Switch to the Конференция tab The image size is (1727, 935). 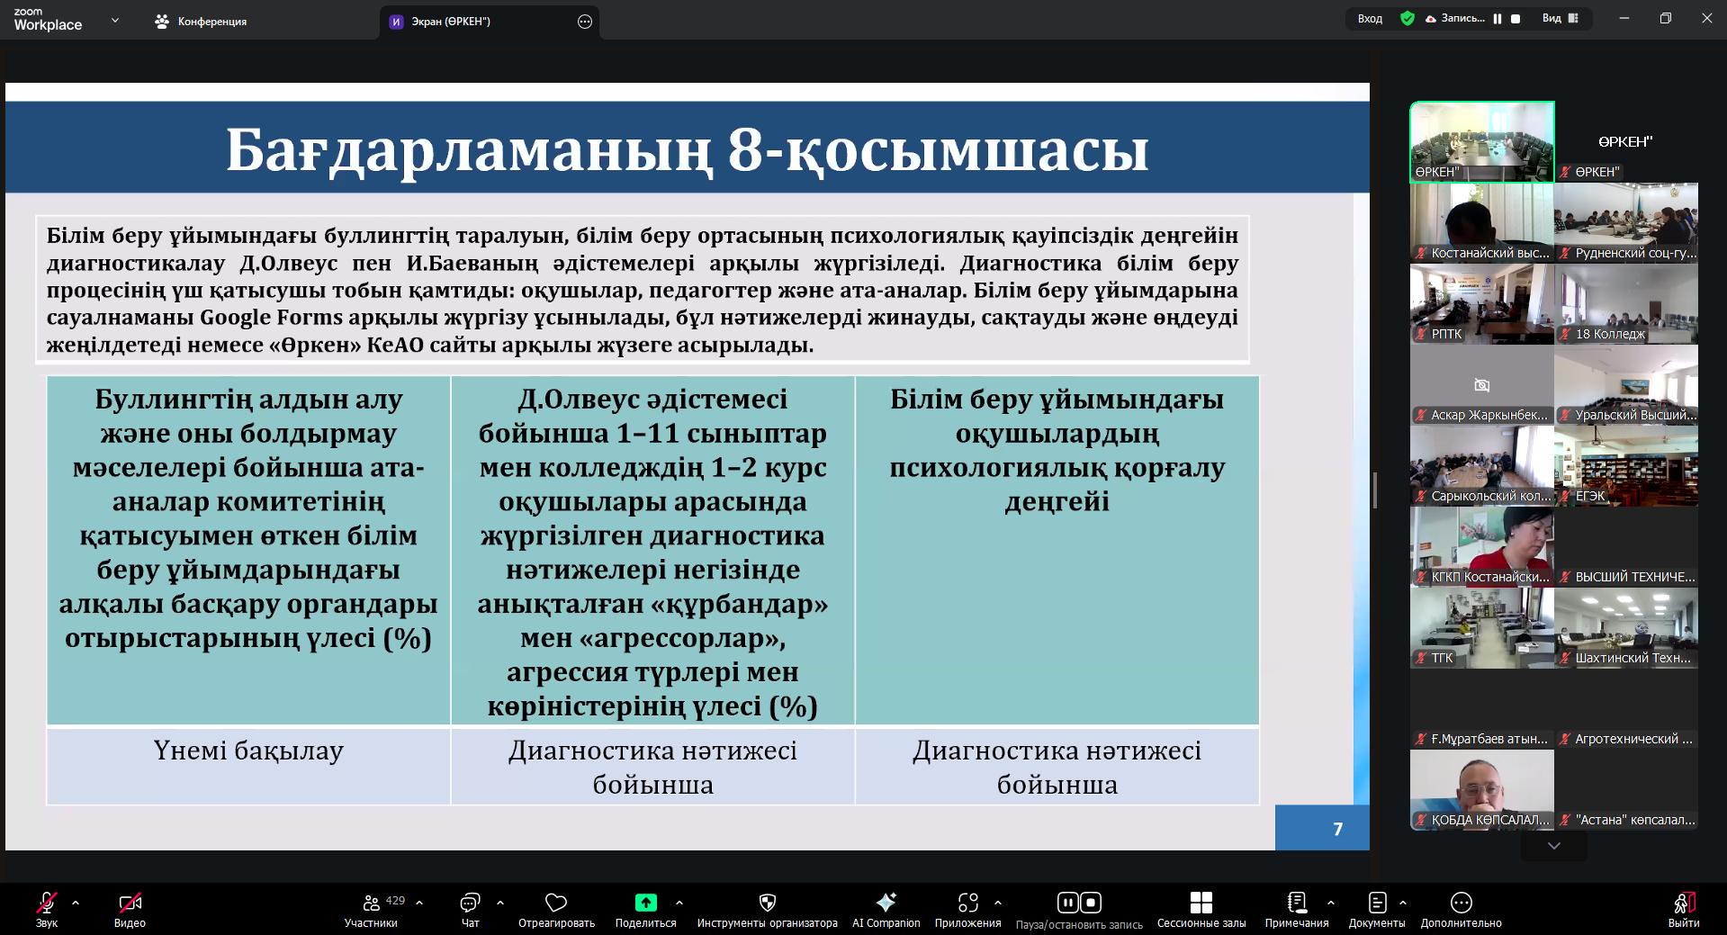pyautogui.click(x=201, y=22)
